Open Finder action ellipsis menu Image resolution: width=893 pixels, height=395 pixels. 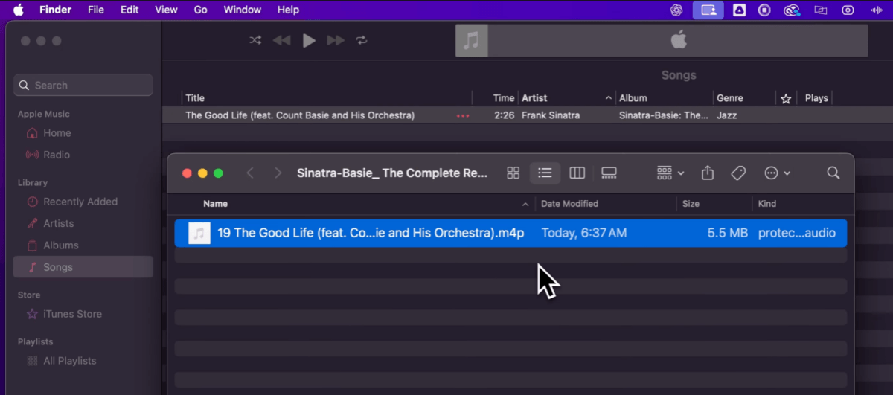778,173
